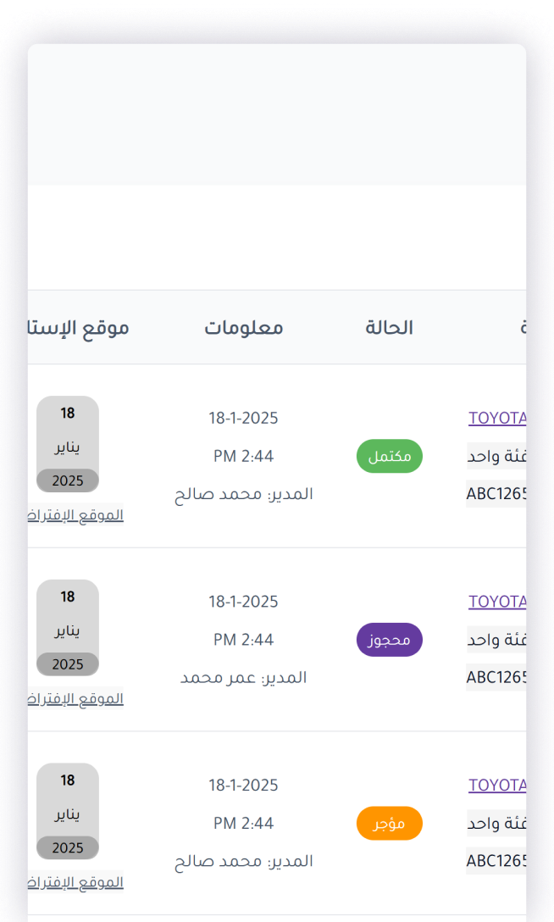Open the TOYOTA link in the محجوز row
This screenshot has height=922, width=554.
[x=498, y=602]
